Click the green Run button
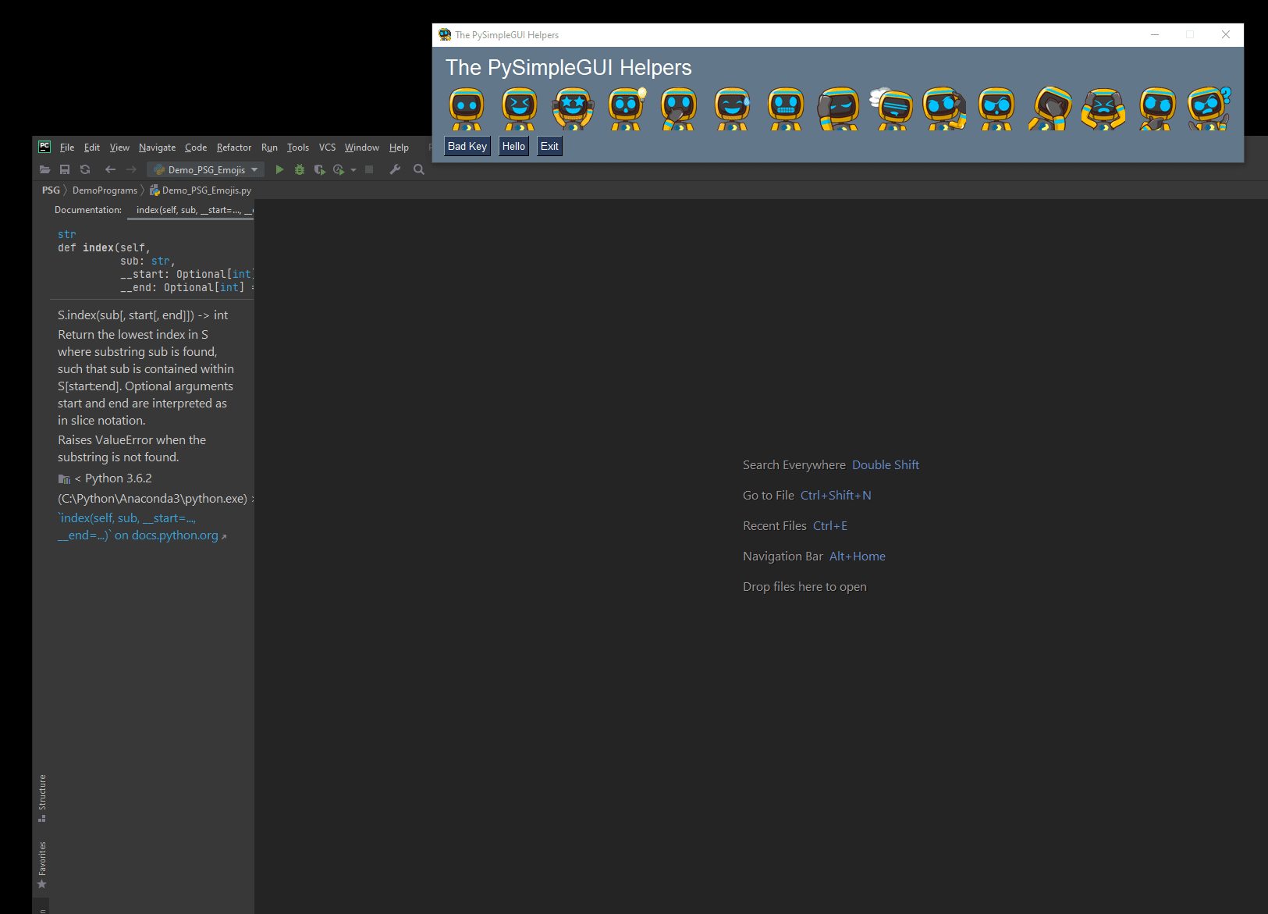The width and height of the screenshot is (1268, 914). point(279,169)
